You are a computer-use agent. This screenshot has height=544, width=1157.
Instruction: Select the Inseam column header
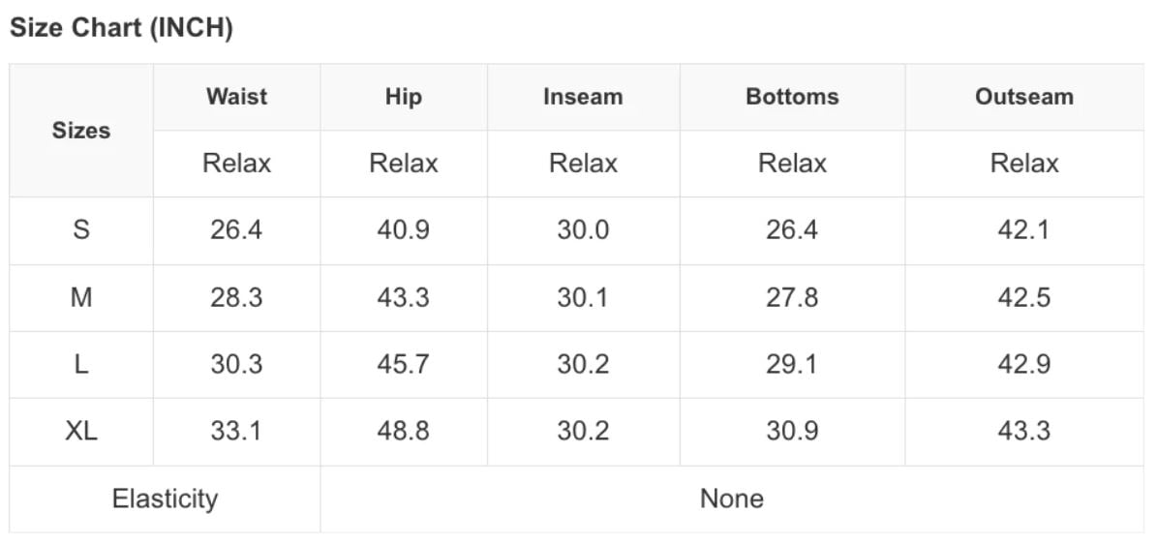click(583, 97)
